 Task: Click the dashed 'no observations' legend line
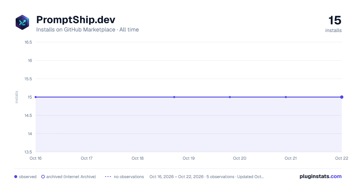click(108, 177)
